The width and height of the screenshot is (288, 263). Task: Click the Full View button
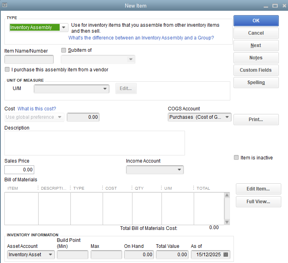[x=258, y=202]
